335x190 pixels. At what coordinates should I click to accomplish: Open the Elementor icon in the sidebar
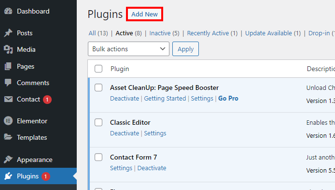pos(8,121)
